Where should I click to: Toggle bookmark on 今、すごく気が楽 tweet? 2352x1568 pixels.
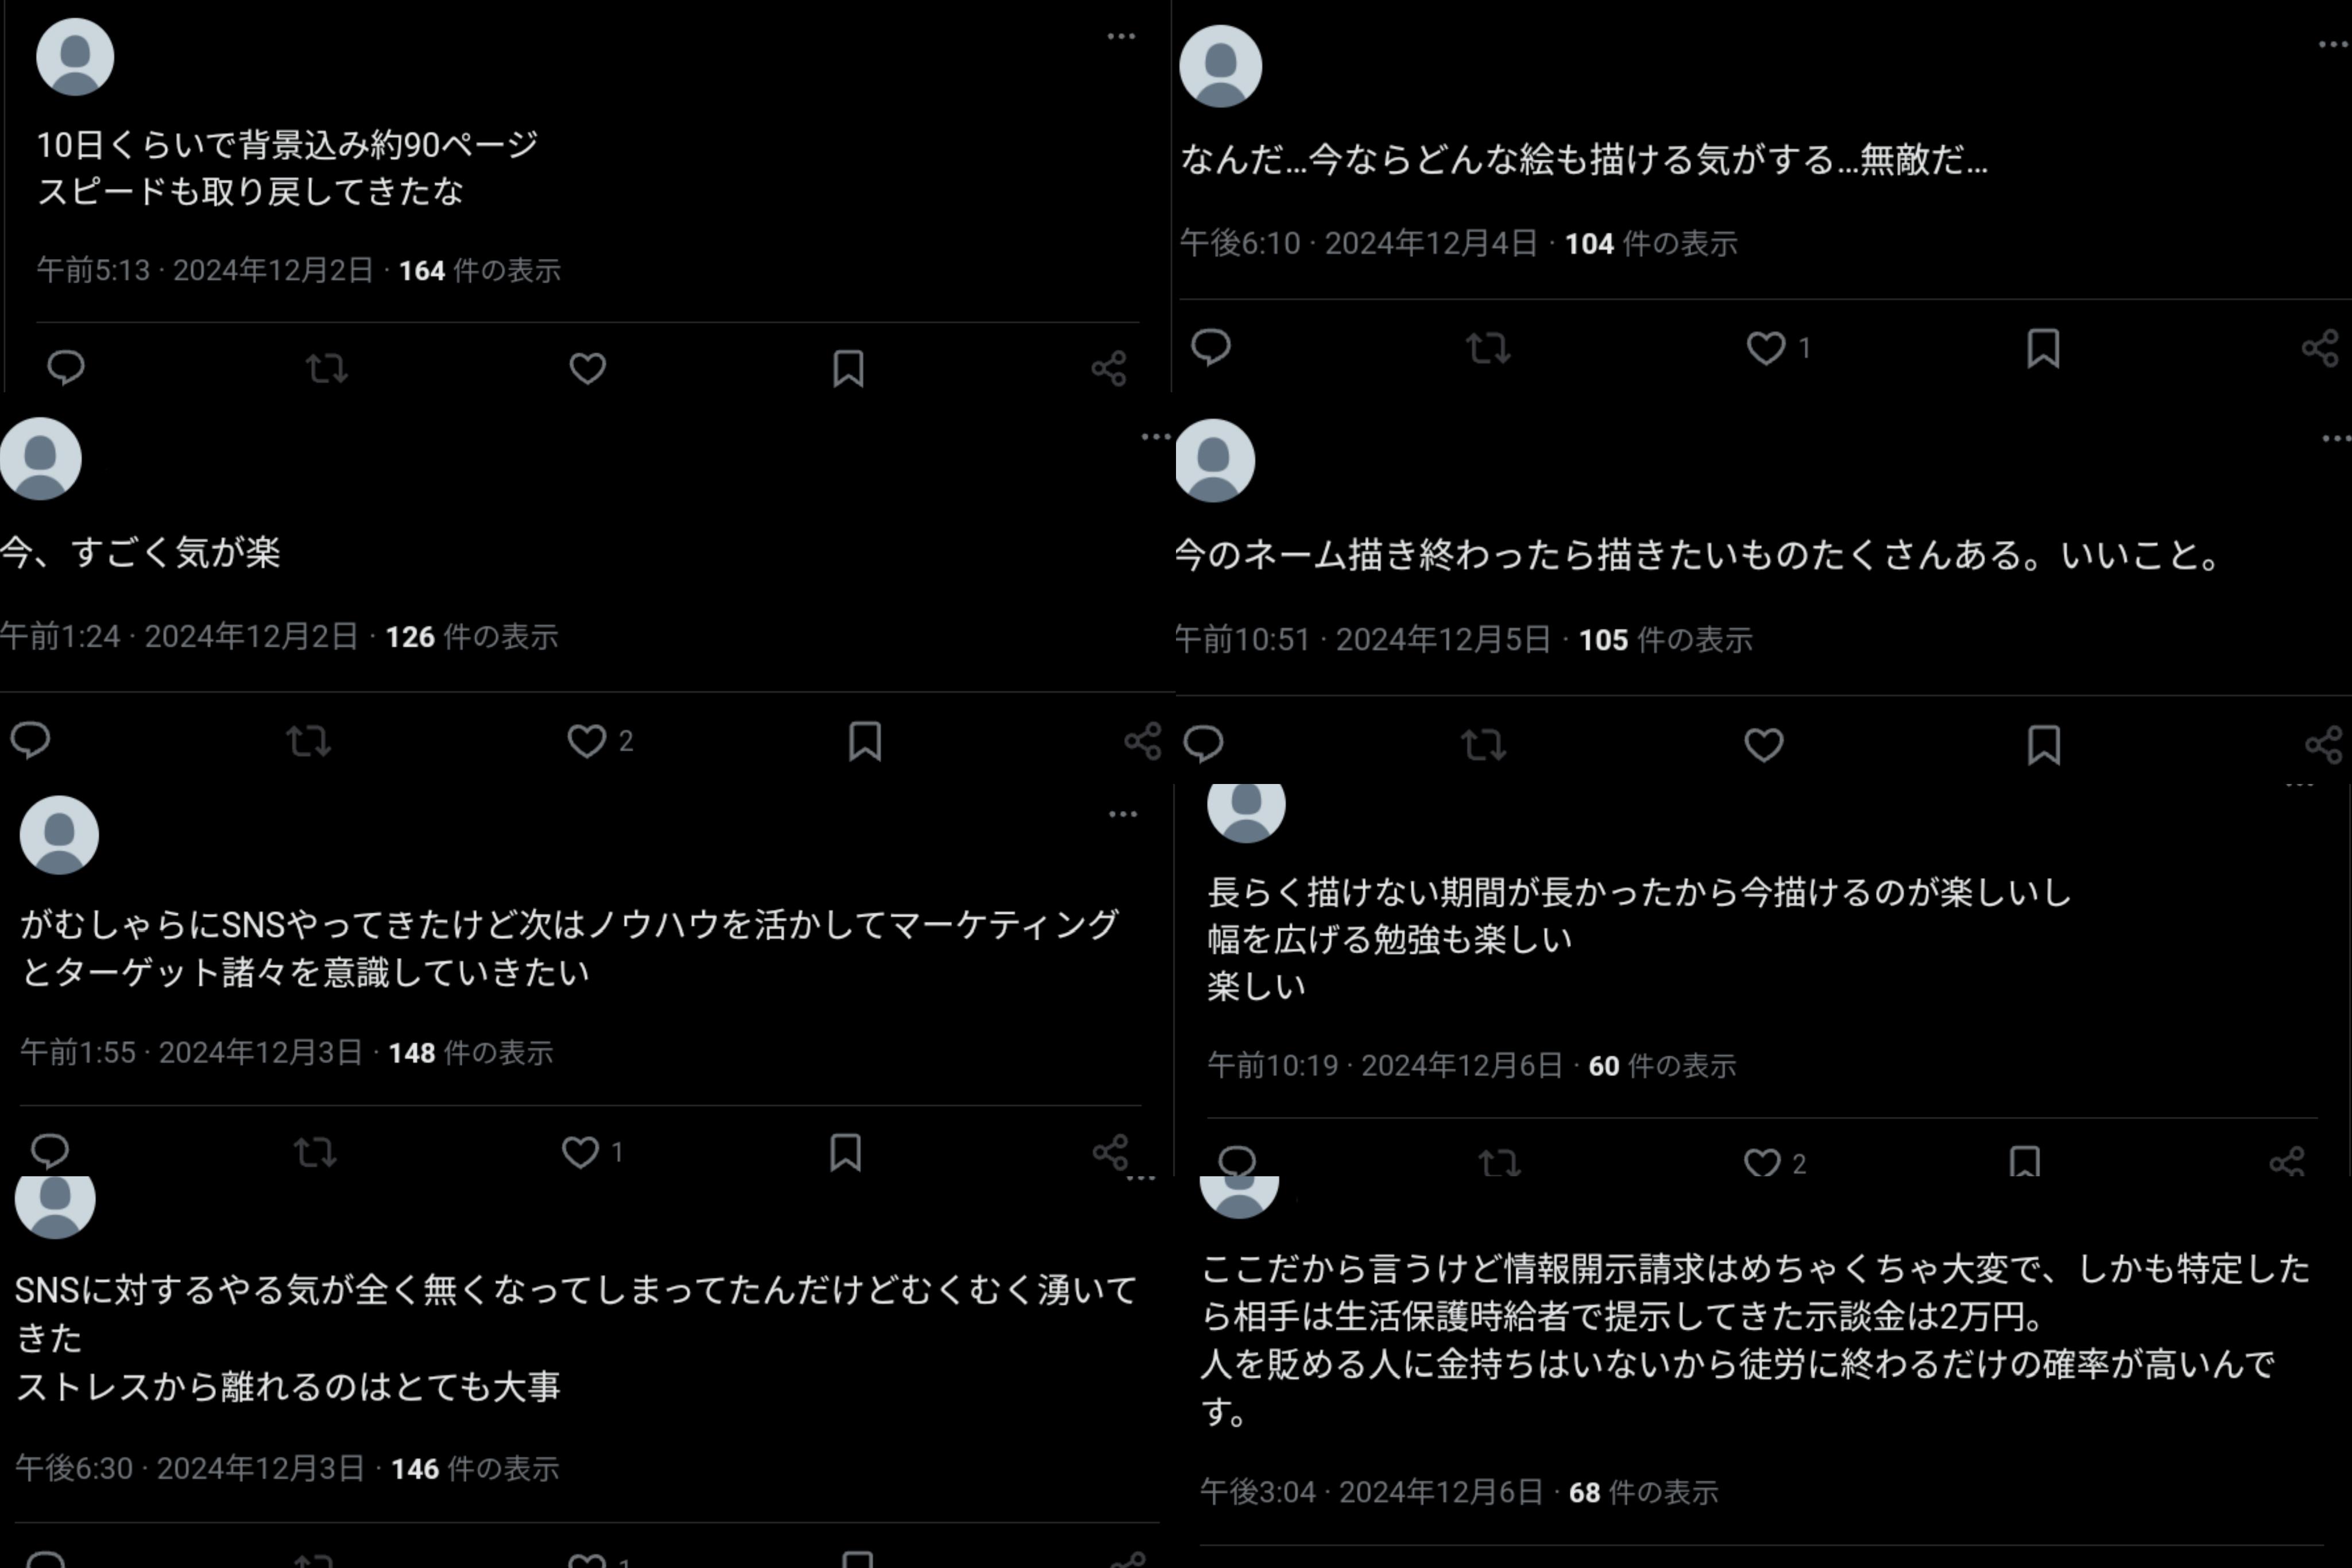point(865,741)
